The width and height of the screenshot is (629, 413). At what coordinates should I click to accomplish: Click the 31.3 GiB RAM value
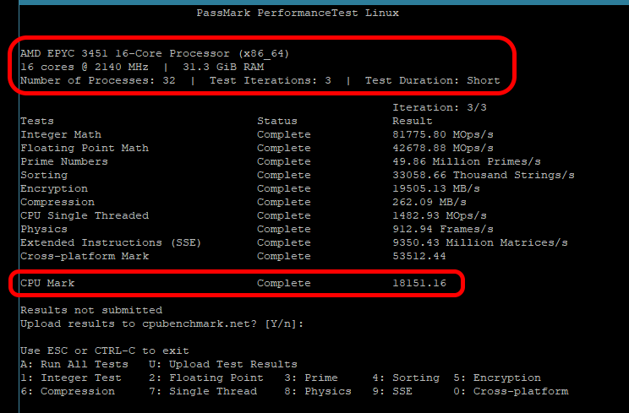tap(223, 67)
